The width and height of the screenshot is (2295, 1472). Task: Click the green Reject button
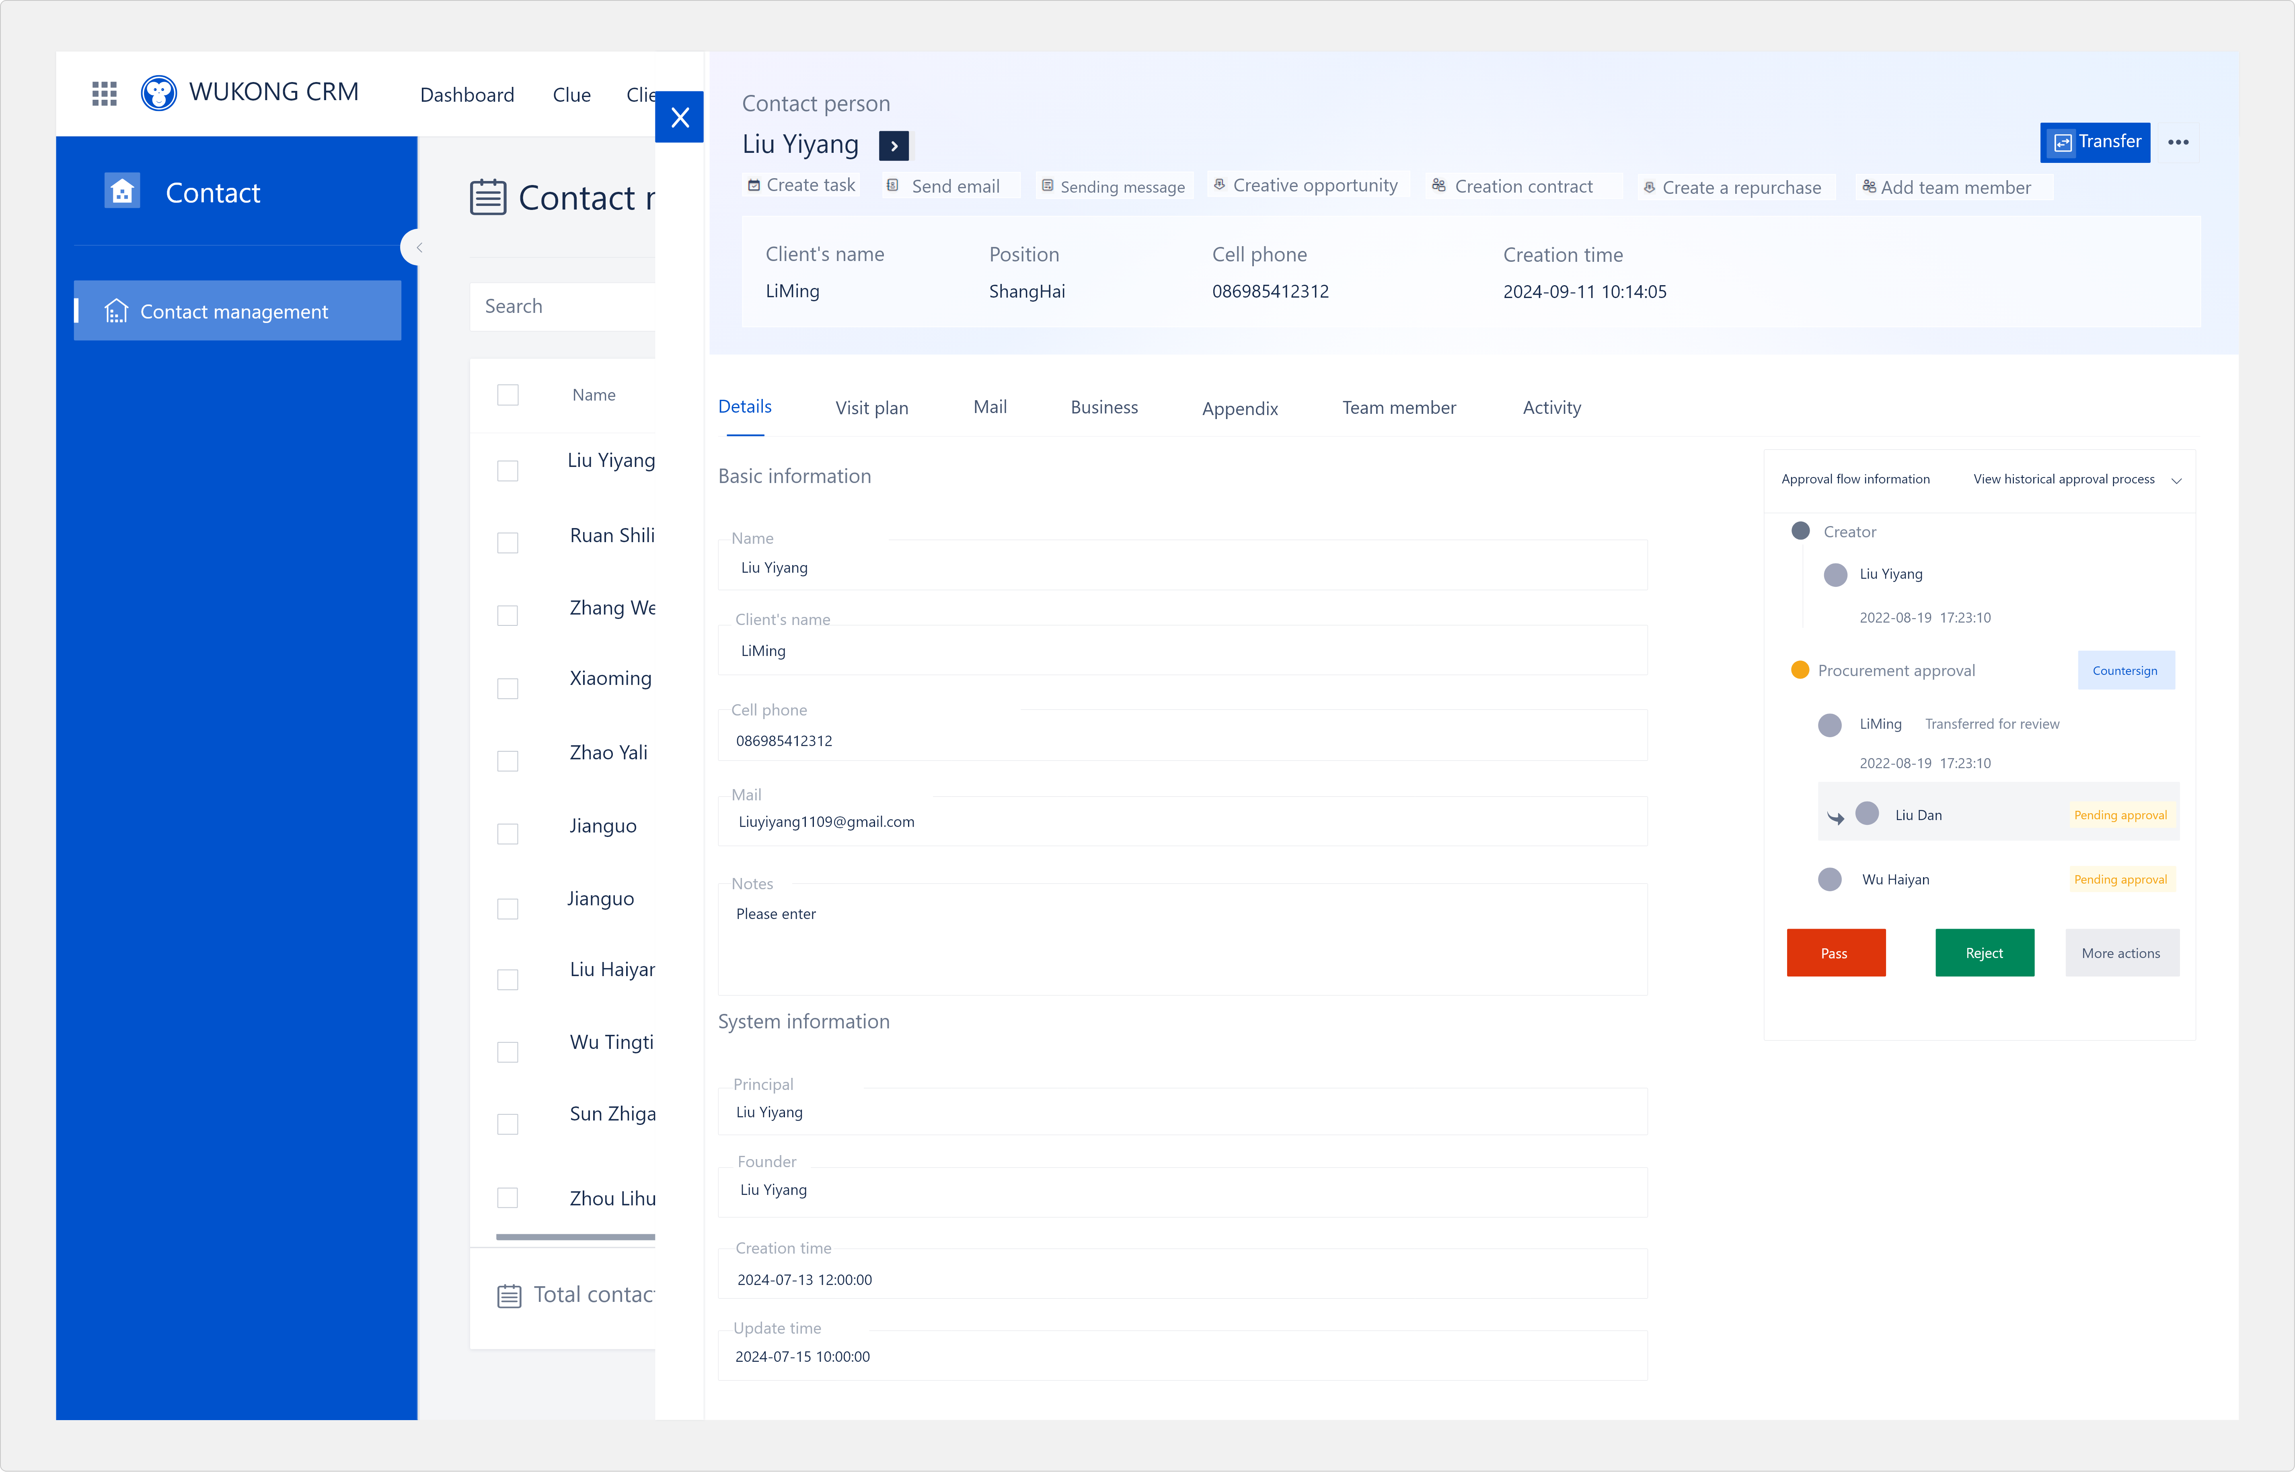(x=1985, y=953)
